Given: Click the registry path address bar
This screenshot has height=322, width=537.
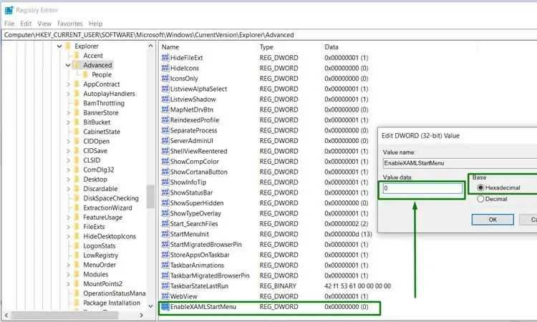Looking at the screenshot, I should pyautogui.click(x=268, y=35).
